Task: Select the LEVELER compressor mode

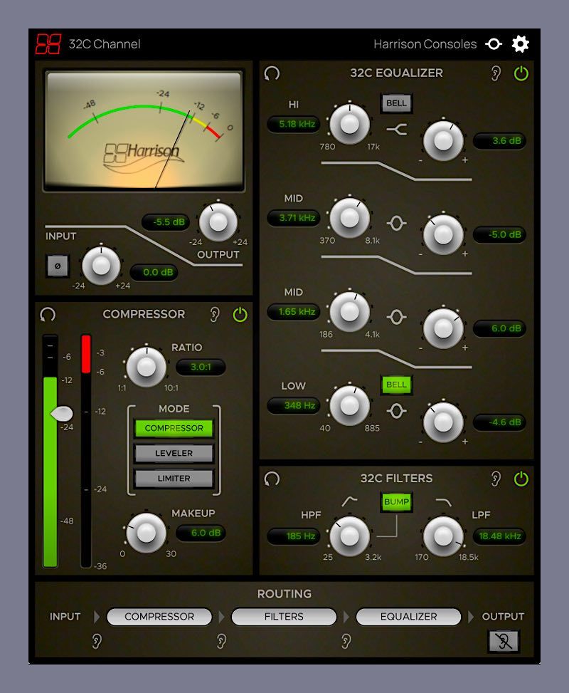Action: (x=174, y=452)
